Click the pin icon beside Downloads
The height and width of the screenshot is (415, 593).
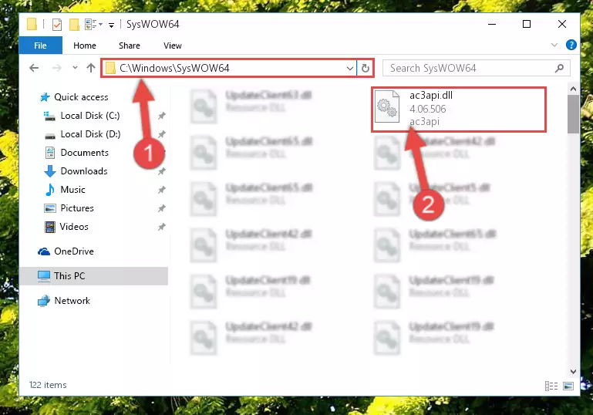(162, 171)
